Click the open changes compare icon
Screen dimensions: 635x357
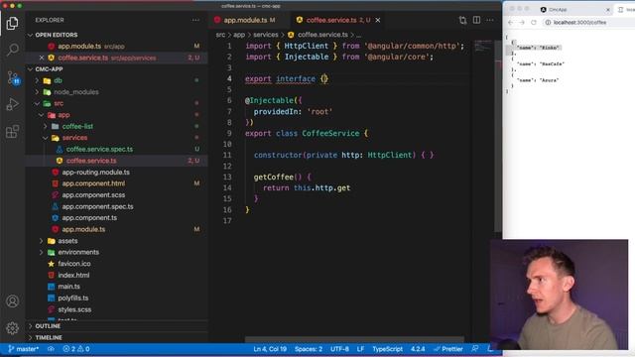click(x=462, y=20)
